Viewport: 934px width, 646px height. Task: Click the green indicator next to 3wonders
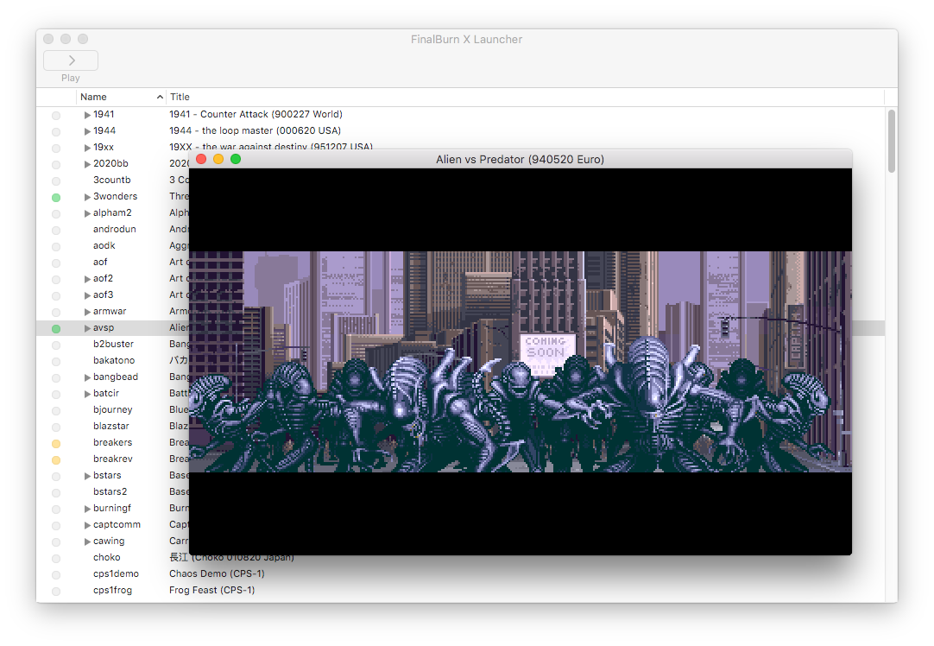(x=56, y=196)
